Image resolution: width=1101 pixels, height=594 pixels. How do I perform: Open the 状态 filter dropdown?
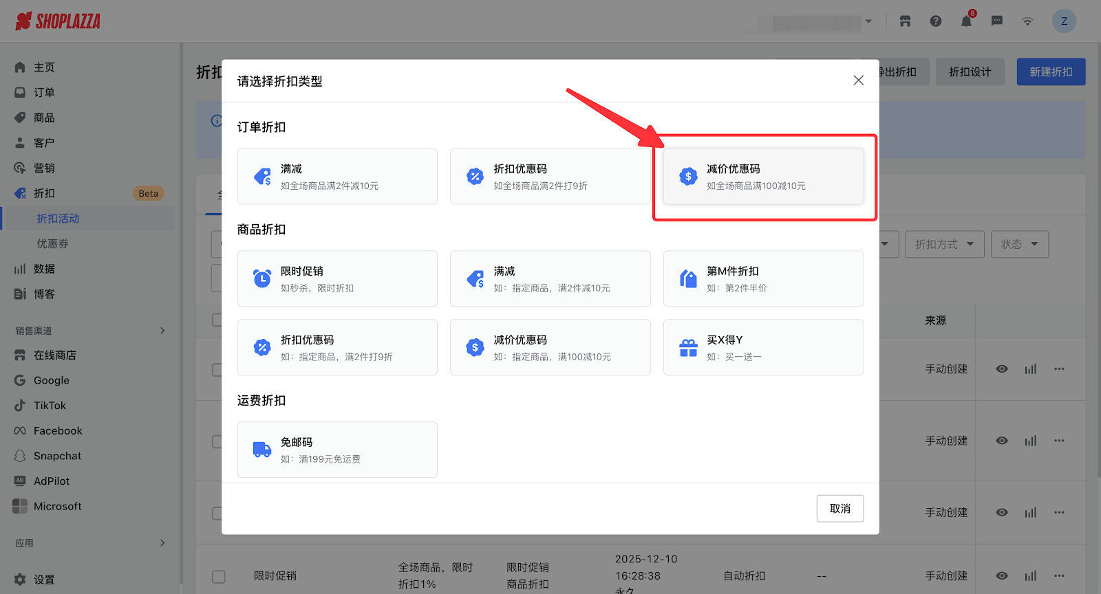tap(1019, 245)
